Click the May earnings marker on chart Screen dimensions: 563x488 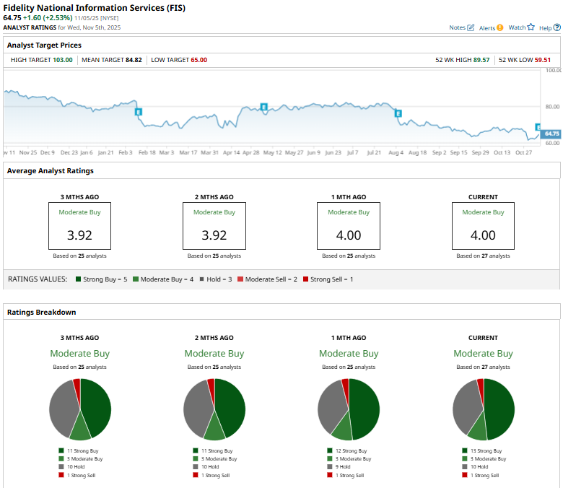[264, 107]
